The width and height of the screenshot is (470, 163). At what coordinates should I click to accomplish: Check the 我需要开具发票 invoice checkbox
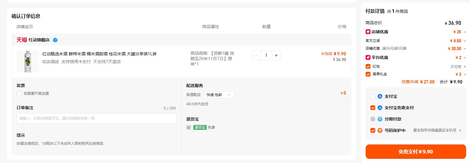(19, 94)
